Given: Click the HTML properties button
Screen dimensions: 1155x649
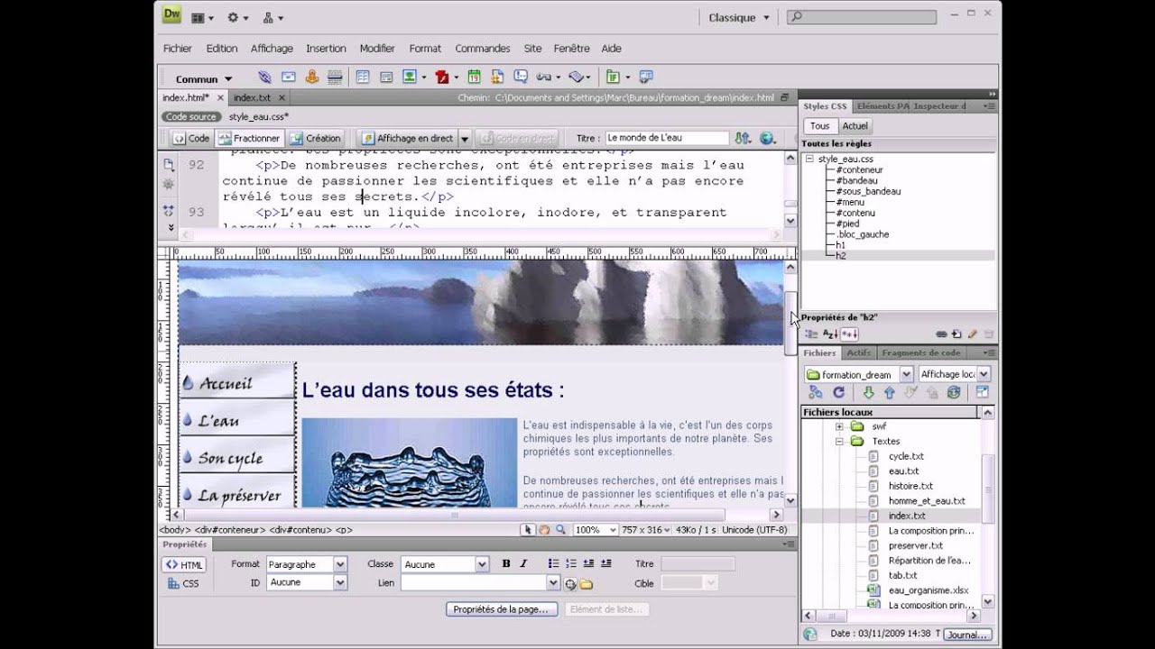Looking at the screenshot, I should point(184,565).
